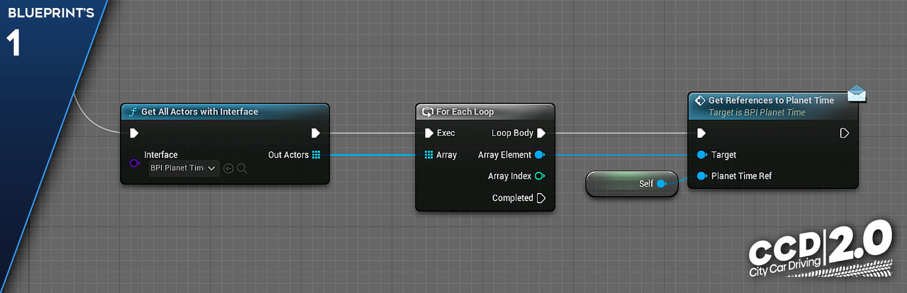Open the BPI Planet Time interface dropdown
The width and height of the screenshot is (907, 293).
(184, 168)
